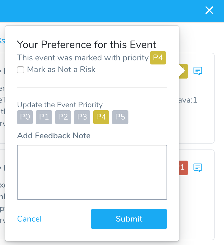
Task: Choose P1 in Update the Event Priority
Action: [x=44, y=117]
